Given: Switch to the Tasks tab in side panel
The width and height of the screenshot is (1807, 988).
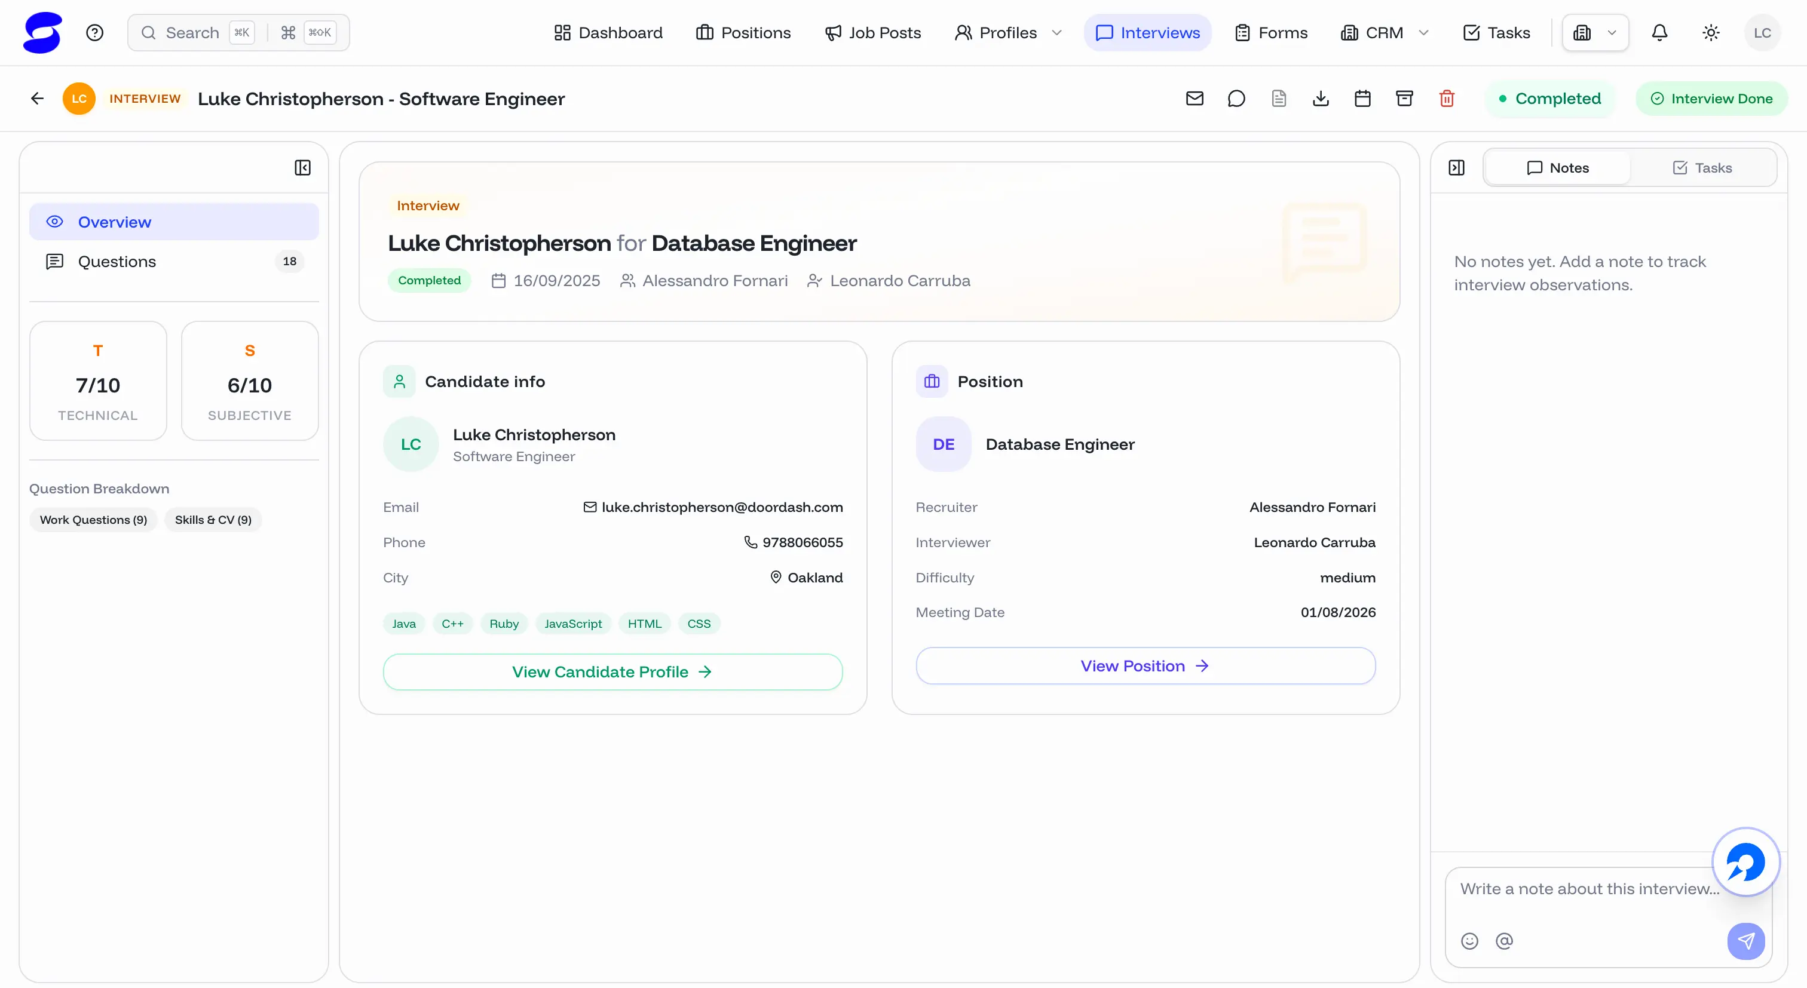Looking at the screenshot, I should [x=1702, y=168].
